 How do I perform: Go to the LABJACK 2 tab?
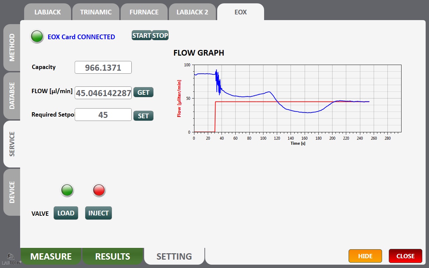click(x=192, y=12)
